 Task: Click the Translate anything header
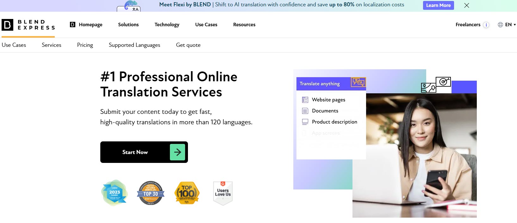click(331, 84)
